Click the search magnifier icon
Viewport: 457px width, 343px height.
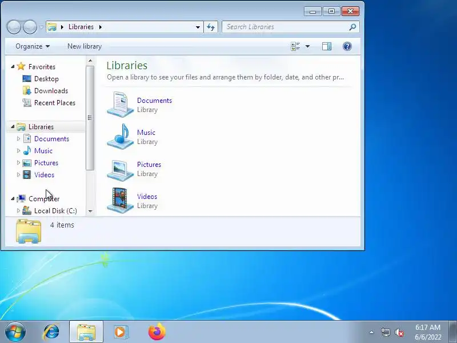click(352, 27)
